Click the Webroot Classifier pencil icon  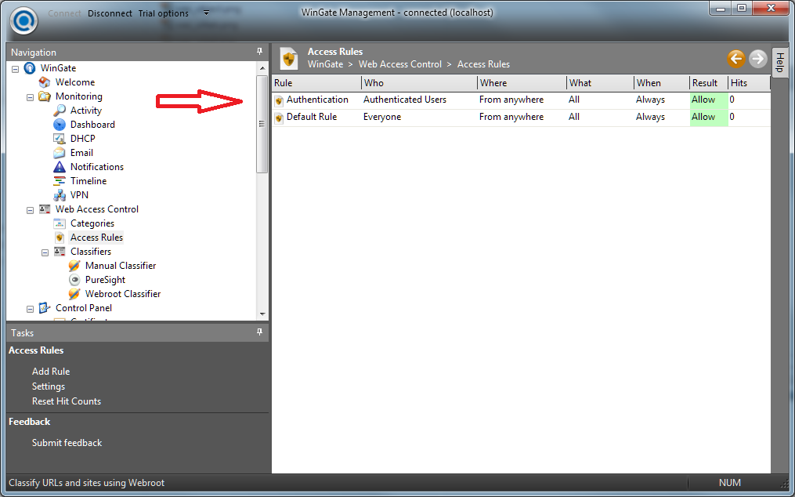[74, 294]
